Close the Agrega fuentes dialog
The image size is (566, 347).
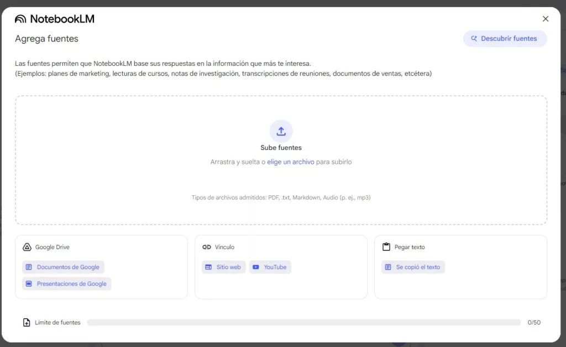[x=546, y=19]
